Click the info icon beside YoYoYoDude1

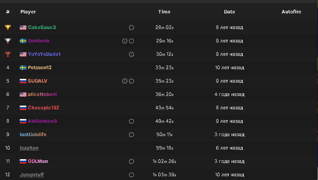131,54
